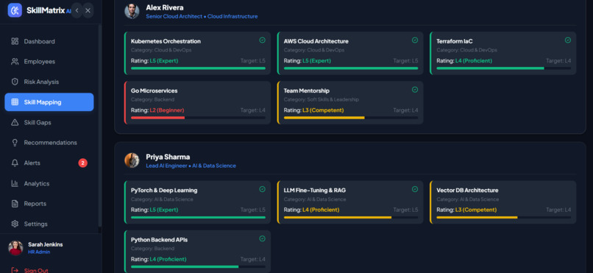
Task: Click the LLM Fine-Tuning & RAG progress bar
Action: point(351,217)
